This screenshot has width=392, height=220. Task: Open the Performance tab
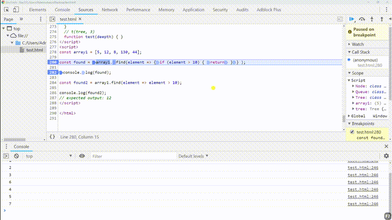[x=138, y=10]
